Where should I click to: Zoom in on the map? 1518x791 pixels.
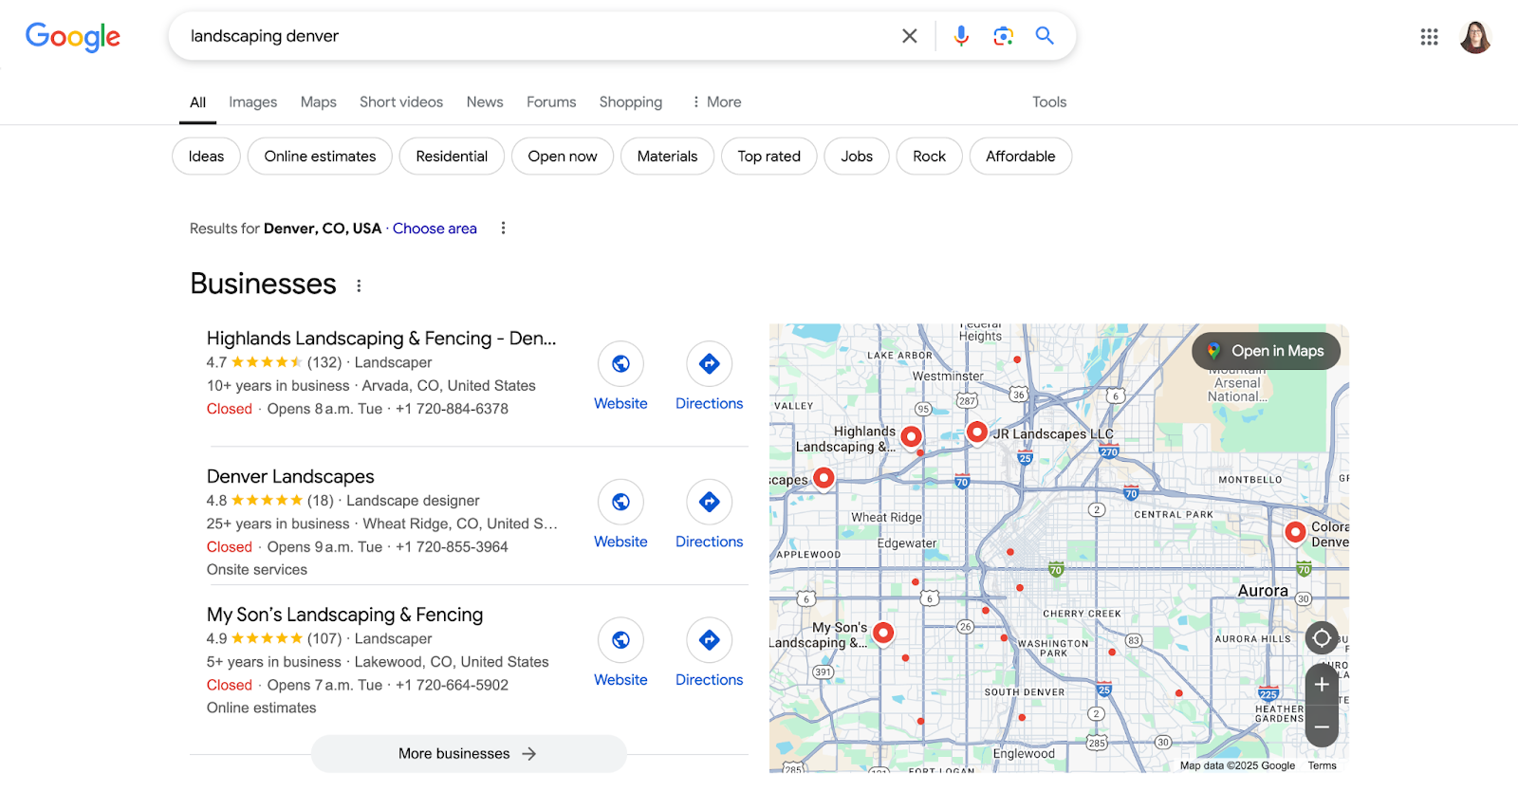pos(1322,685)
